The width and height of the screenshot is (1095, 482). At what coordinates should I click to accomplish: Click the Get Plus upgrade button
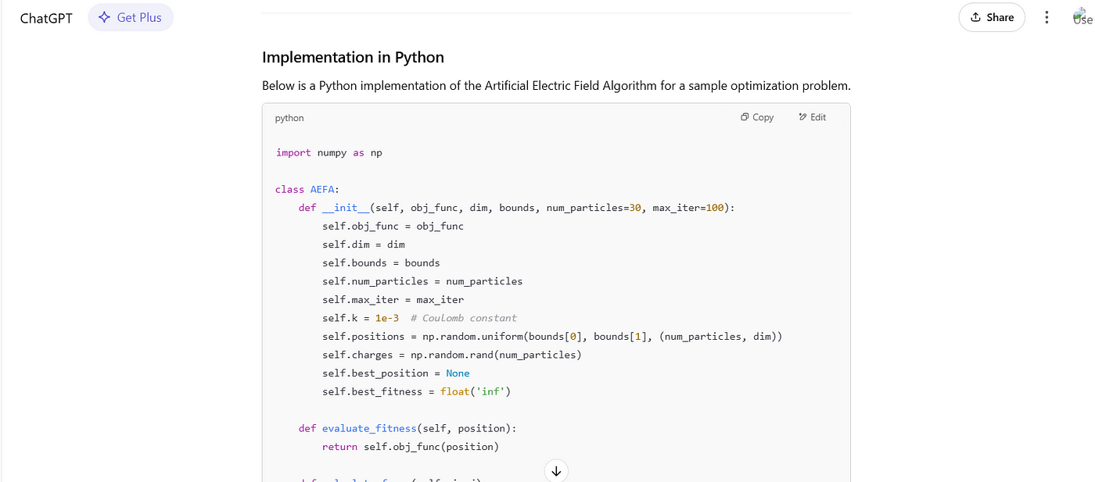(x=131, y=17)
